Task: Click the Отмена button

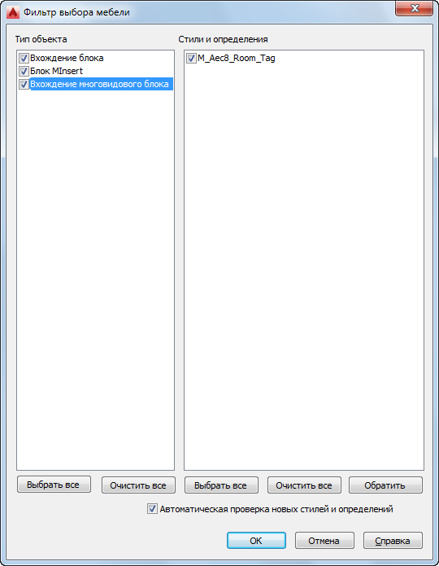Action: (324, 541)
